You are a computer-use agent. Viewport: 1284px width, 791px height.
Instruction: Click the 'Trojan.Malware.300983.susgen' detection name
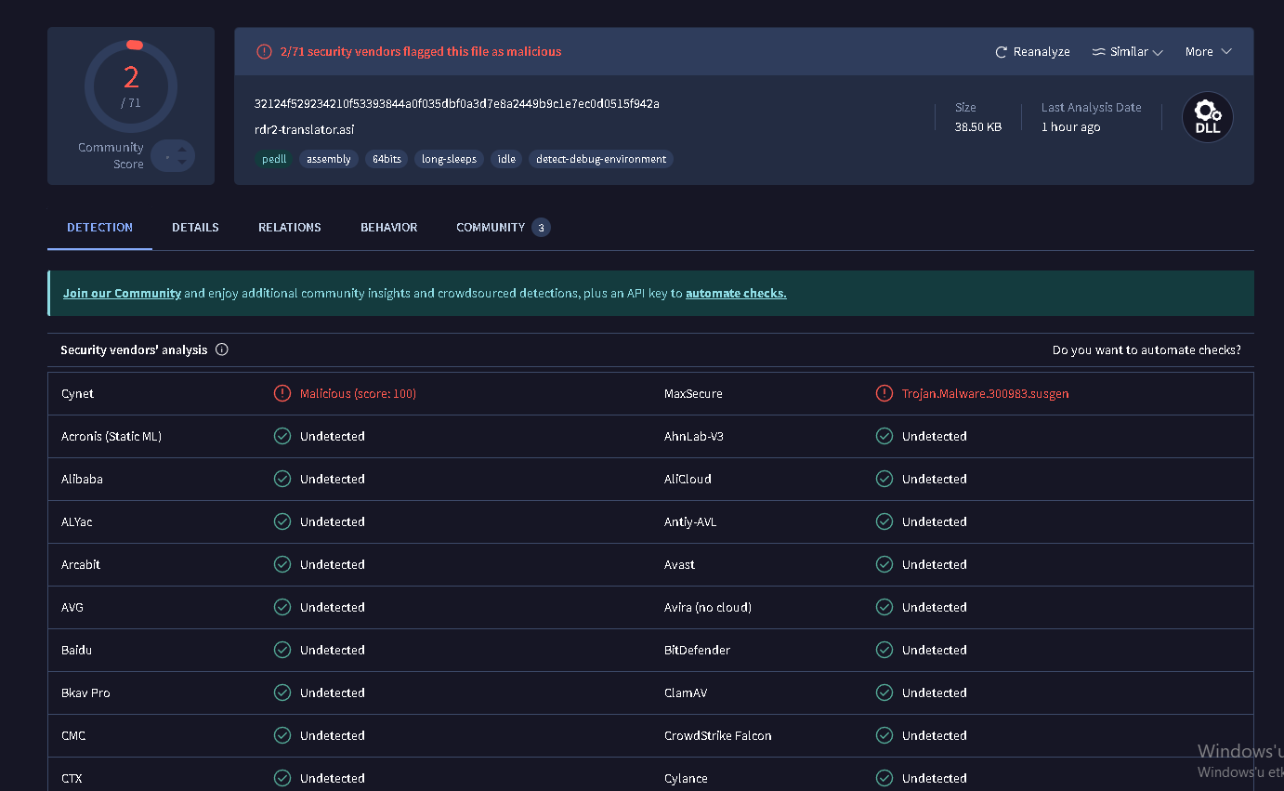(x=986, y=393)
